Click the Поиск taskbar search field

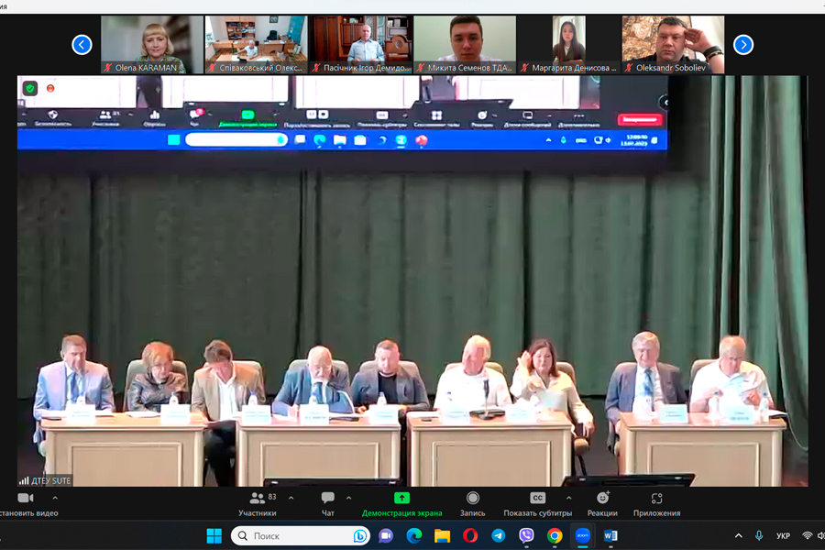301,535
